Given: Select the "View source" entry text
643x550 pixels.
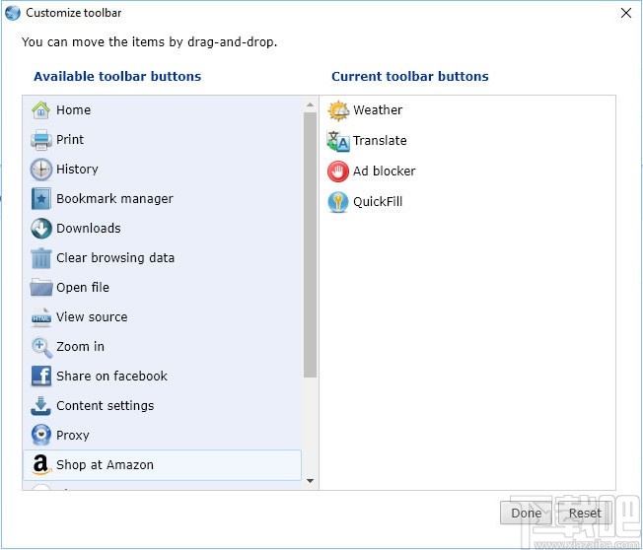Looking at the screenshot, I should pyautogui.click(x=92, y=316).
